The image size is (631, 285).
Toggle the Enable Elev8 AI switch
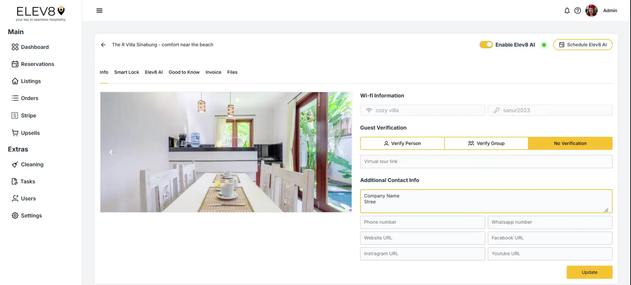click(x=486, y=45)
